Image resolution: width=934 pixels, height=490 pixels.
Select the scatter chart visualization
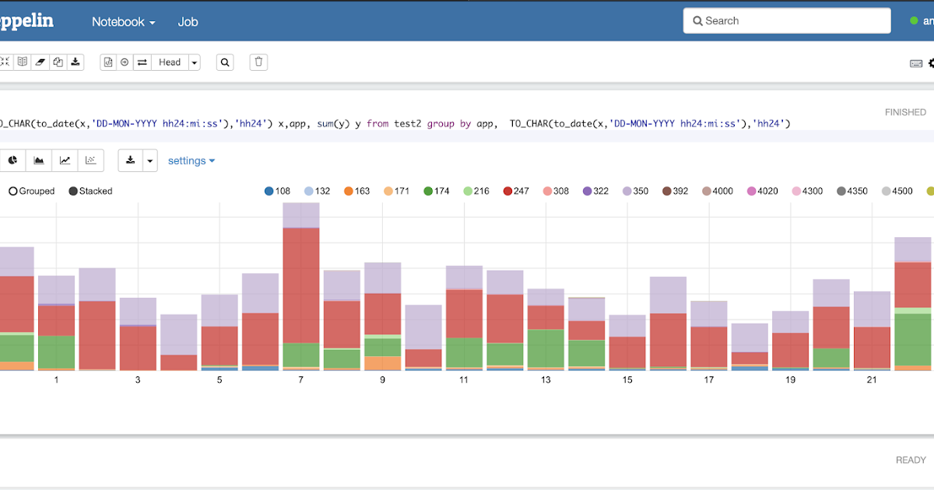pos(90,159)
